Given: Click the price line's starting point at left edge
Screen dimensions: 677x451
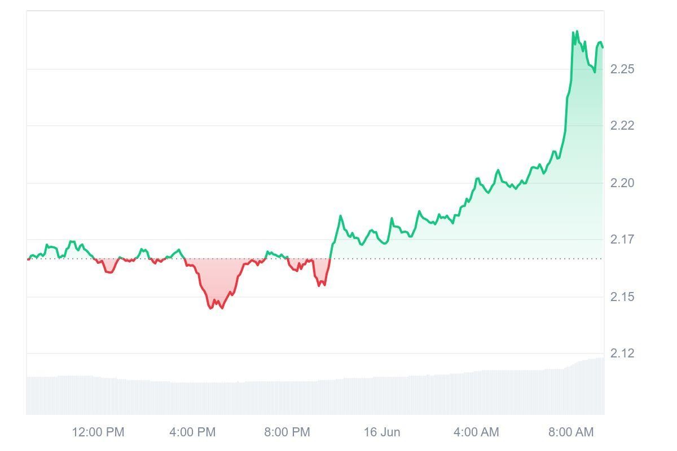Looking at the screenshot, I should point(28,259).
